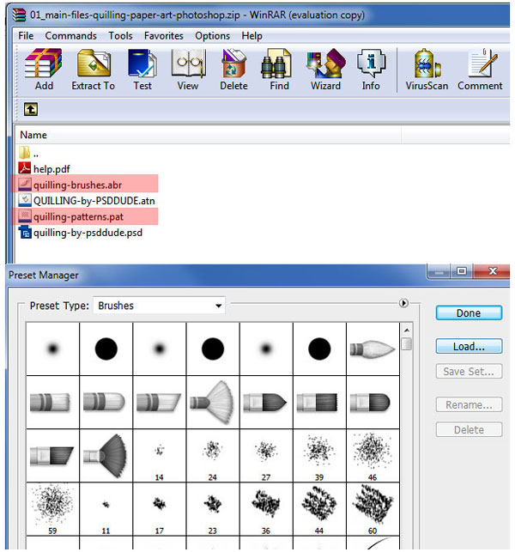Viewport: 515px width, 552px height.
Task: Click the brush list scrollbar thumb
Action: coord(407,344)
